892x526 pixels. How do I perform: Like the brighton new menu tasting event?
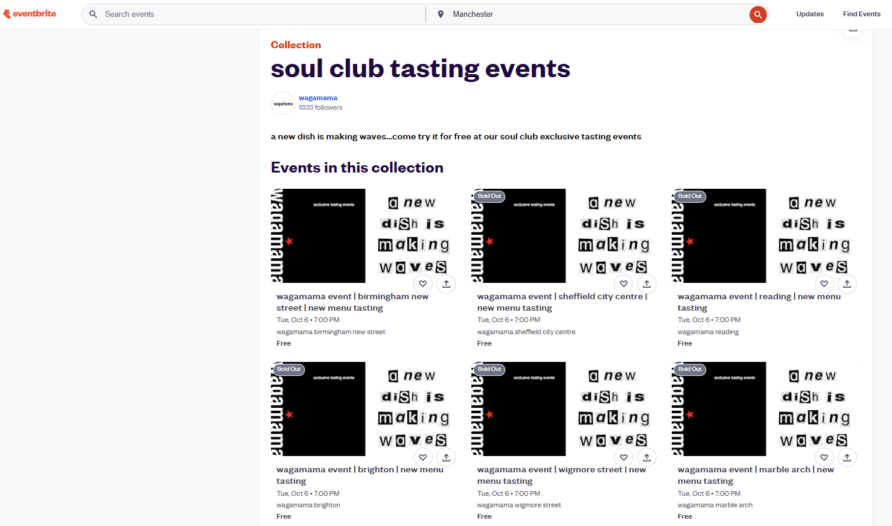[423, 457]
